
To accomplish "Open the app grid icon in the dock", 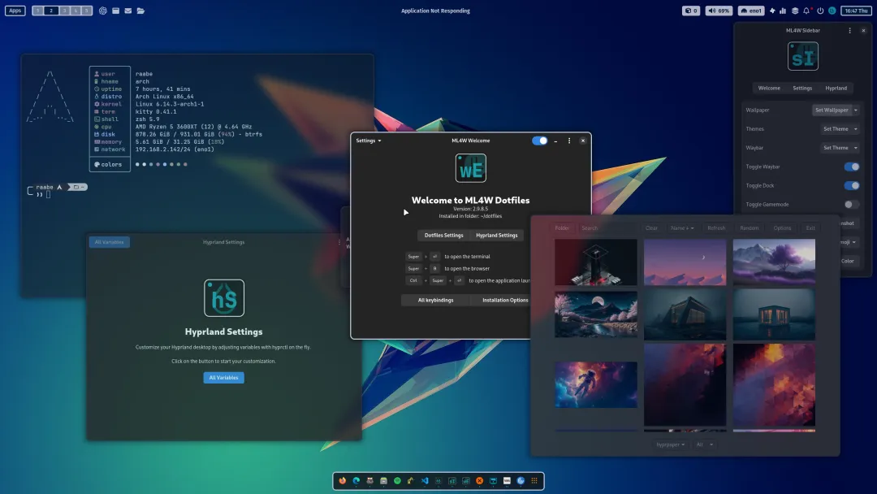I will coord(534,480).
